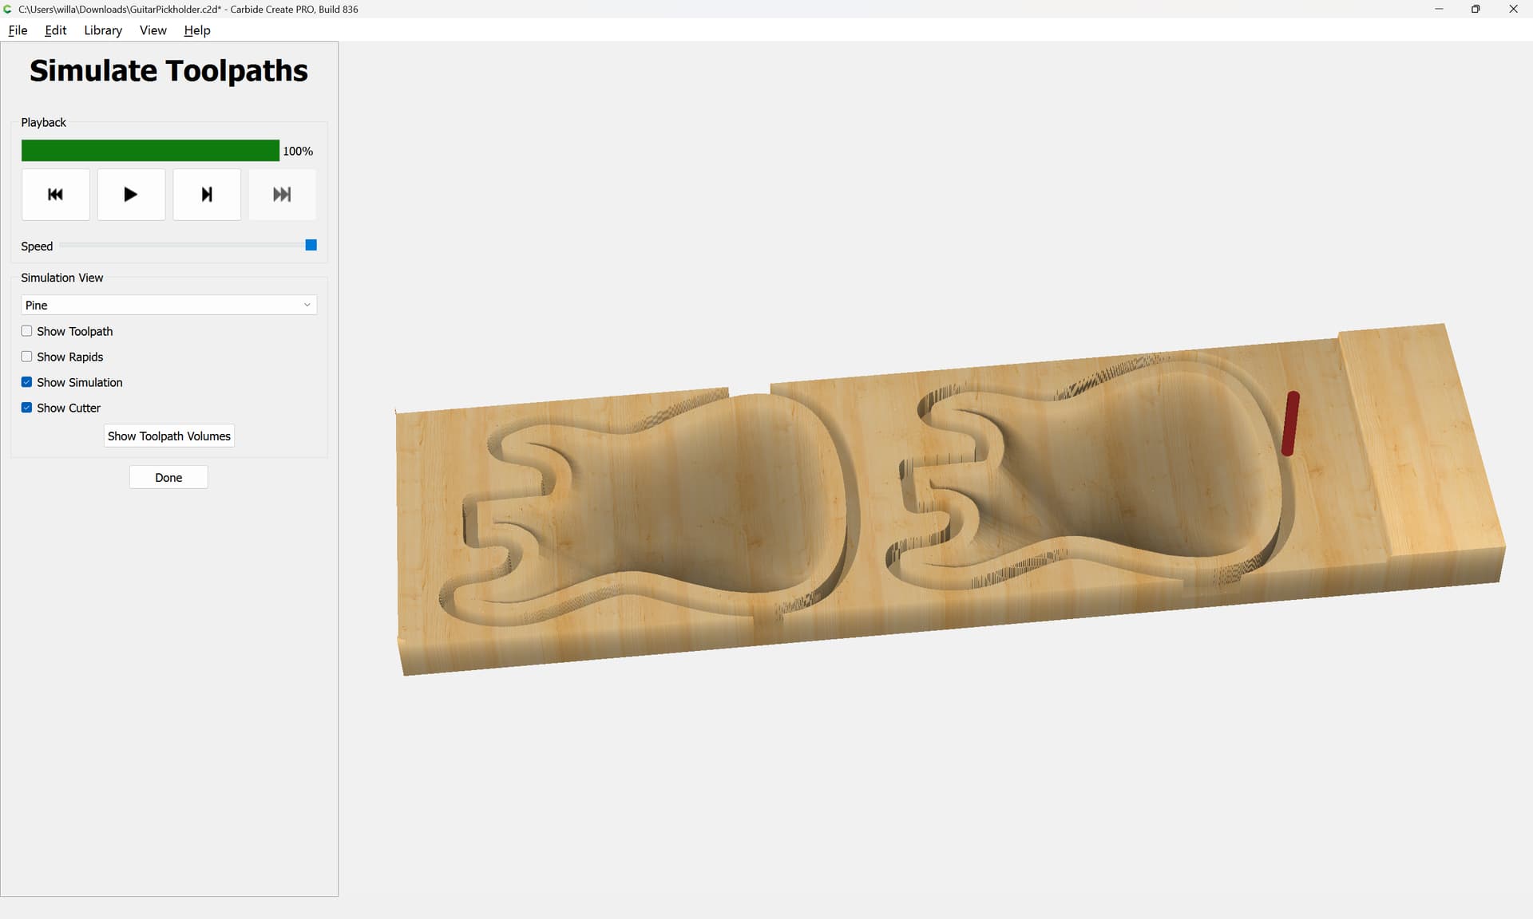Open the View menu
1533x919 pixels.
click(x=153, y=30)
